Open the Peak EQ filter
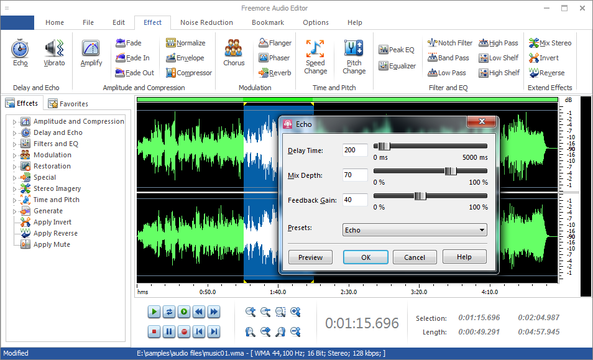Viewport: 593px width, 360px height. (397, 50)
